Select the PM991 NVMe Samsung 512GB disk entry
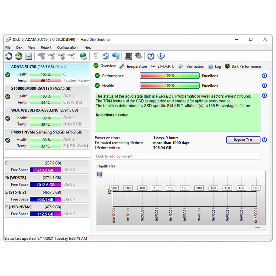 (47, 139)
